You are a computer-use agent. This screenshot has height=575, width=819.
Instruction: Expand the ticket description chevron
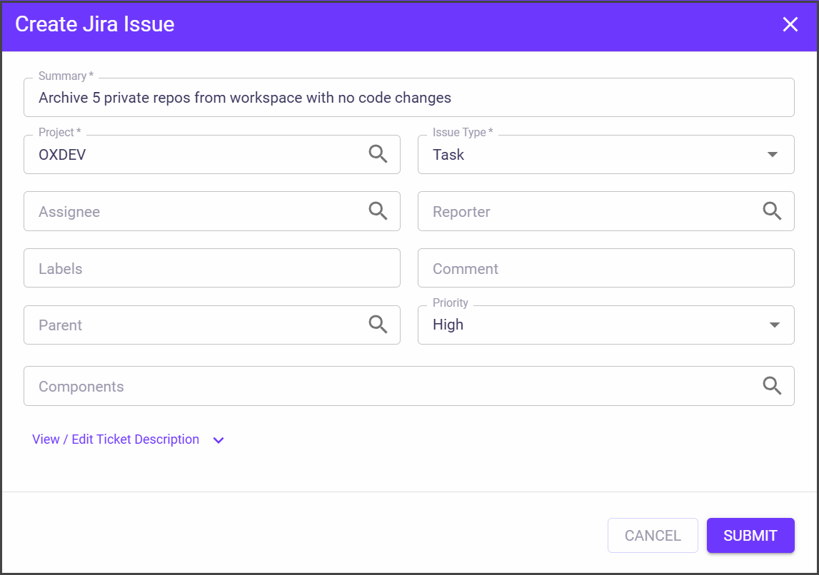[x=218, y=440]
